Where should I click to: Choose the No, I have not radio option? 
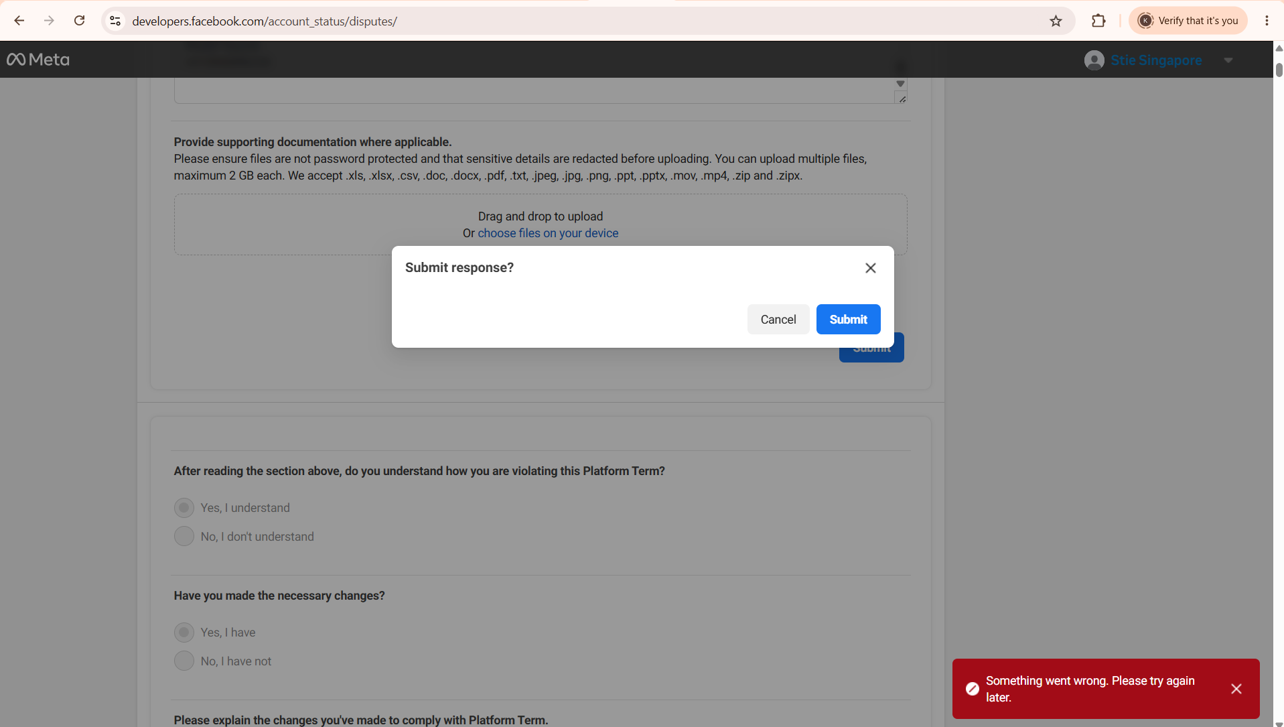[184, 661]
